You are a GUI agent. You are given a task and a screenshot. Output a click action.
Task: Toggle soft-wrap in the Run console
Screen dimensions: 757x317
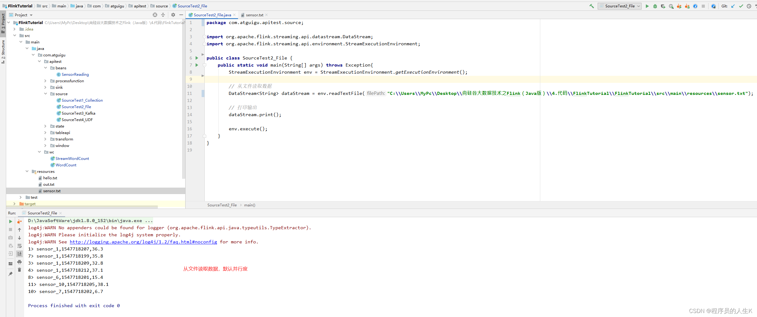pyautogui.click(x=19, y=246)
